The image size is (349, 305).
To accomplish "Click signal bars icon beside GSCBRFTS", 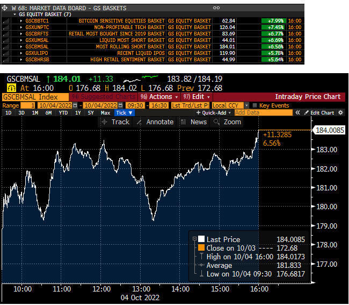I will [x=6, y=34].
